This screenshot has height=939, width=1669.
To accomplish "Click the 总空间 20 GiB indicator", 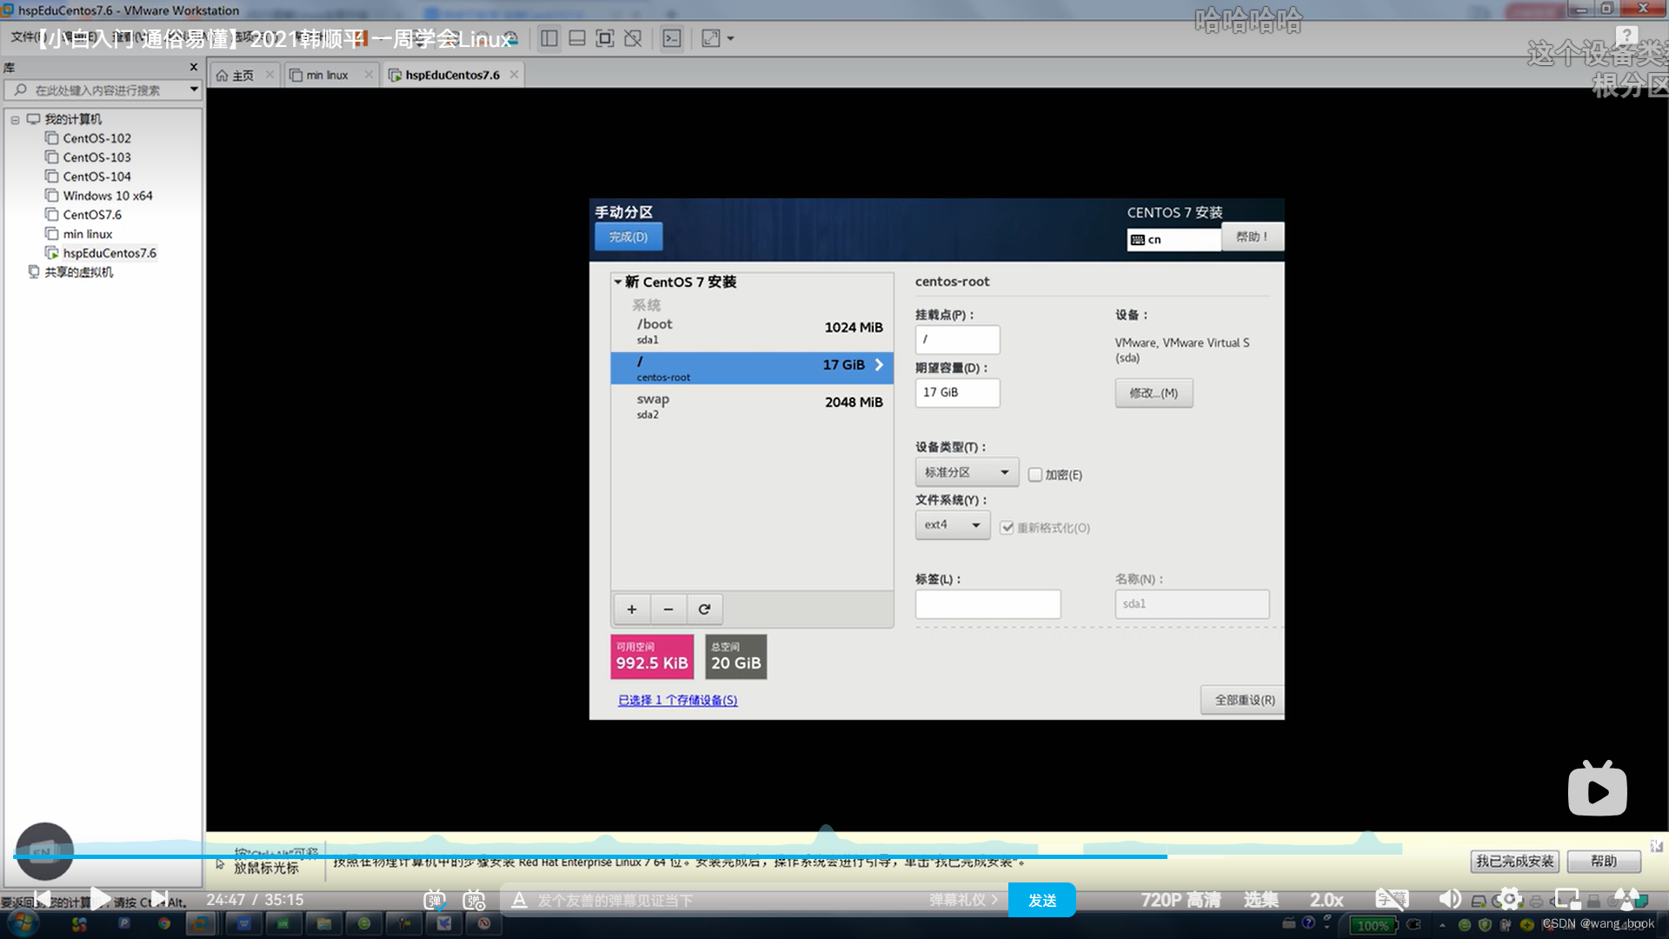I will (x=735, y=656).
